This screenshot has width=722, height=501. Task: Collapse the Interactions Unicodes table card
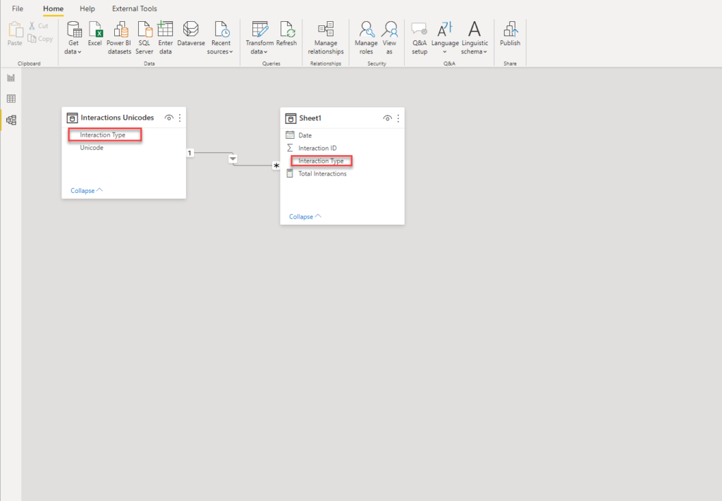87,190
